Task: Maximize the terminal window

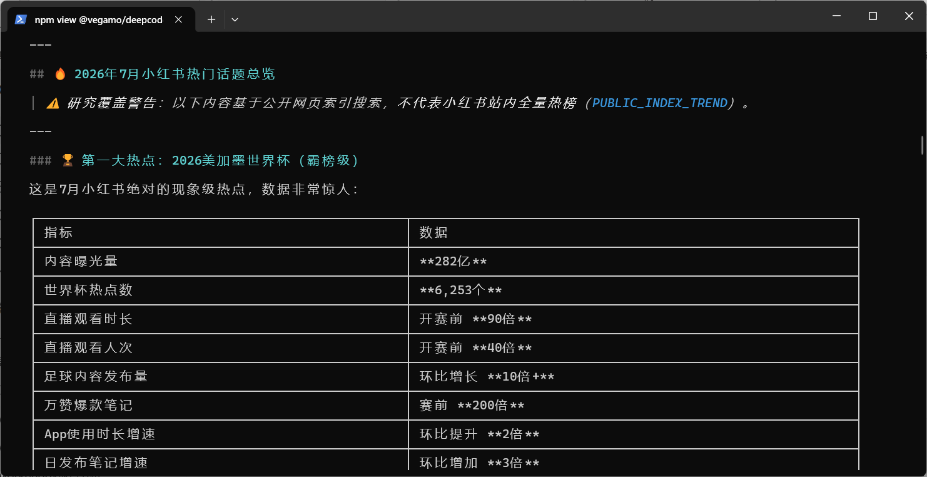Action: (873, 16)
